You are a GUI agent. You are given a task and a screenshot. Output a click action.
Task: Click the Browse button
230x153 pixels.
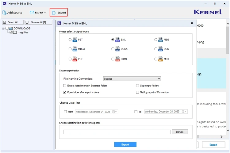180,132
